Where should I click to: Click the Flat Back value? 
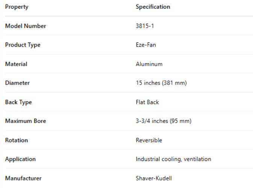click(148, 102)
